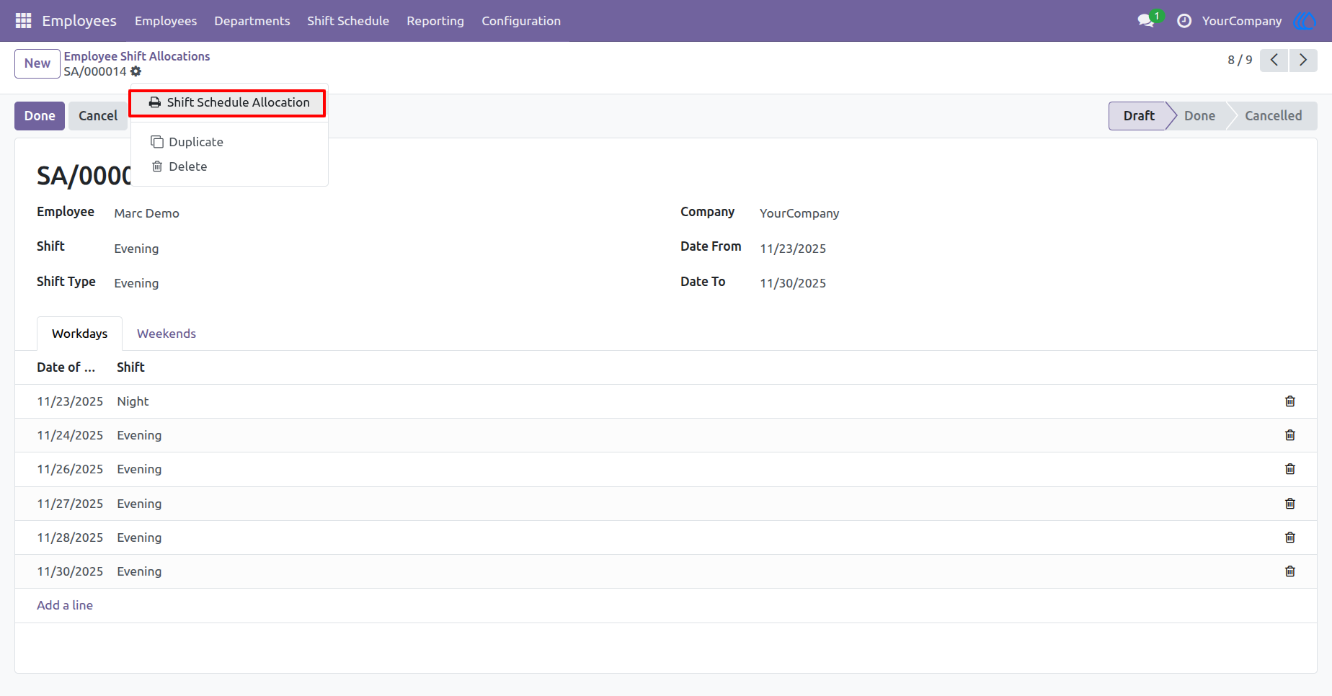This screenshot has width=1332, height=696.
Task: Switch to the Weekends tab
Action: [x=166, y=334]
